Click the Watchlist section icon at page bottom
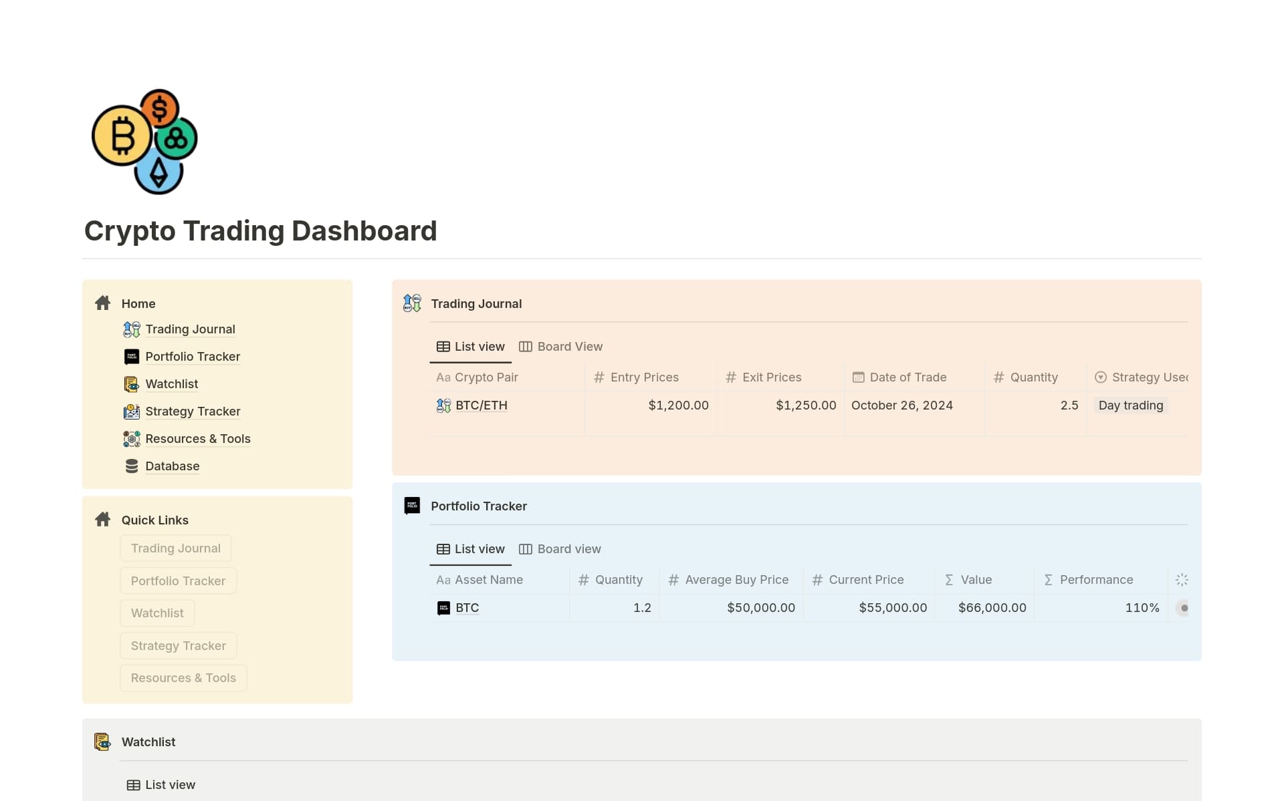Image resolution: width=1284 pixels, height=801 pixels. [102, 742]
